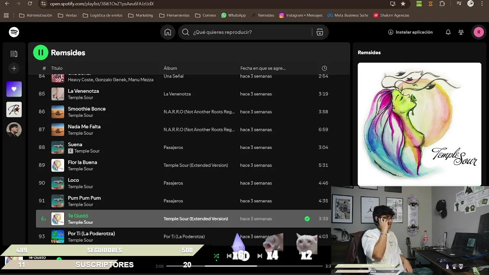Click the Smoothie Bonce cover thumbnail
The width and height of the screenshot is (489, 275).
point(58,112)
